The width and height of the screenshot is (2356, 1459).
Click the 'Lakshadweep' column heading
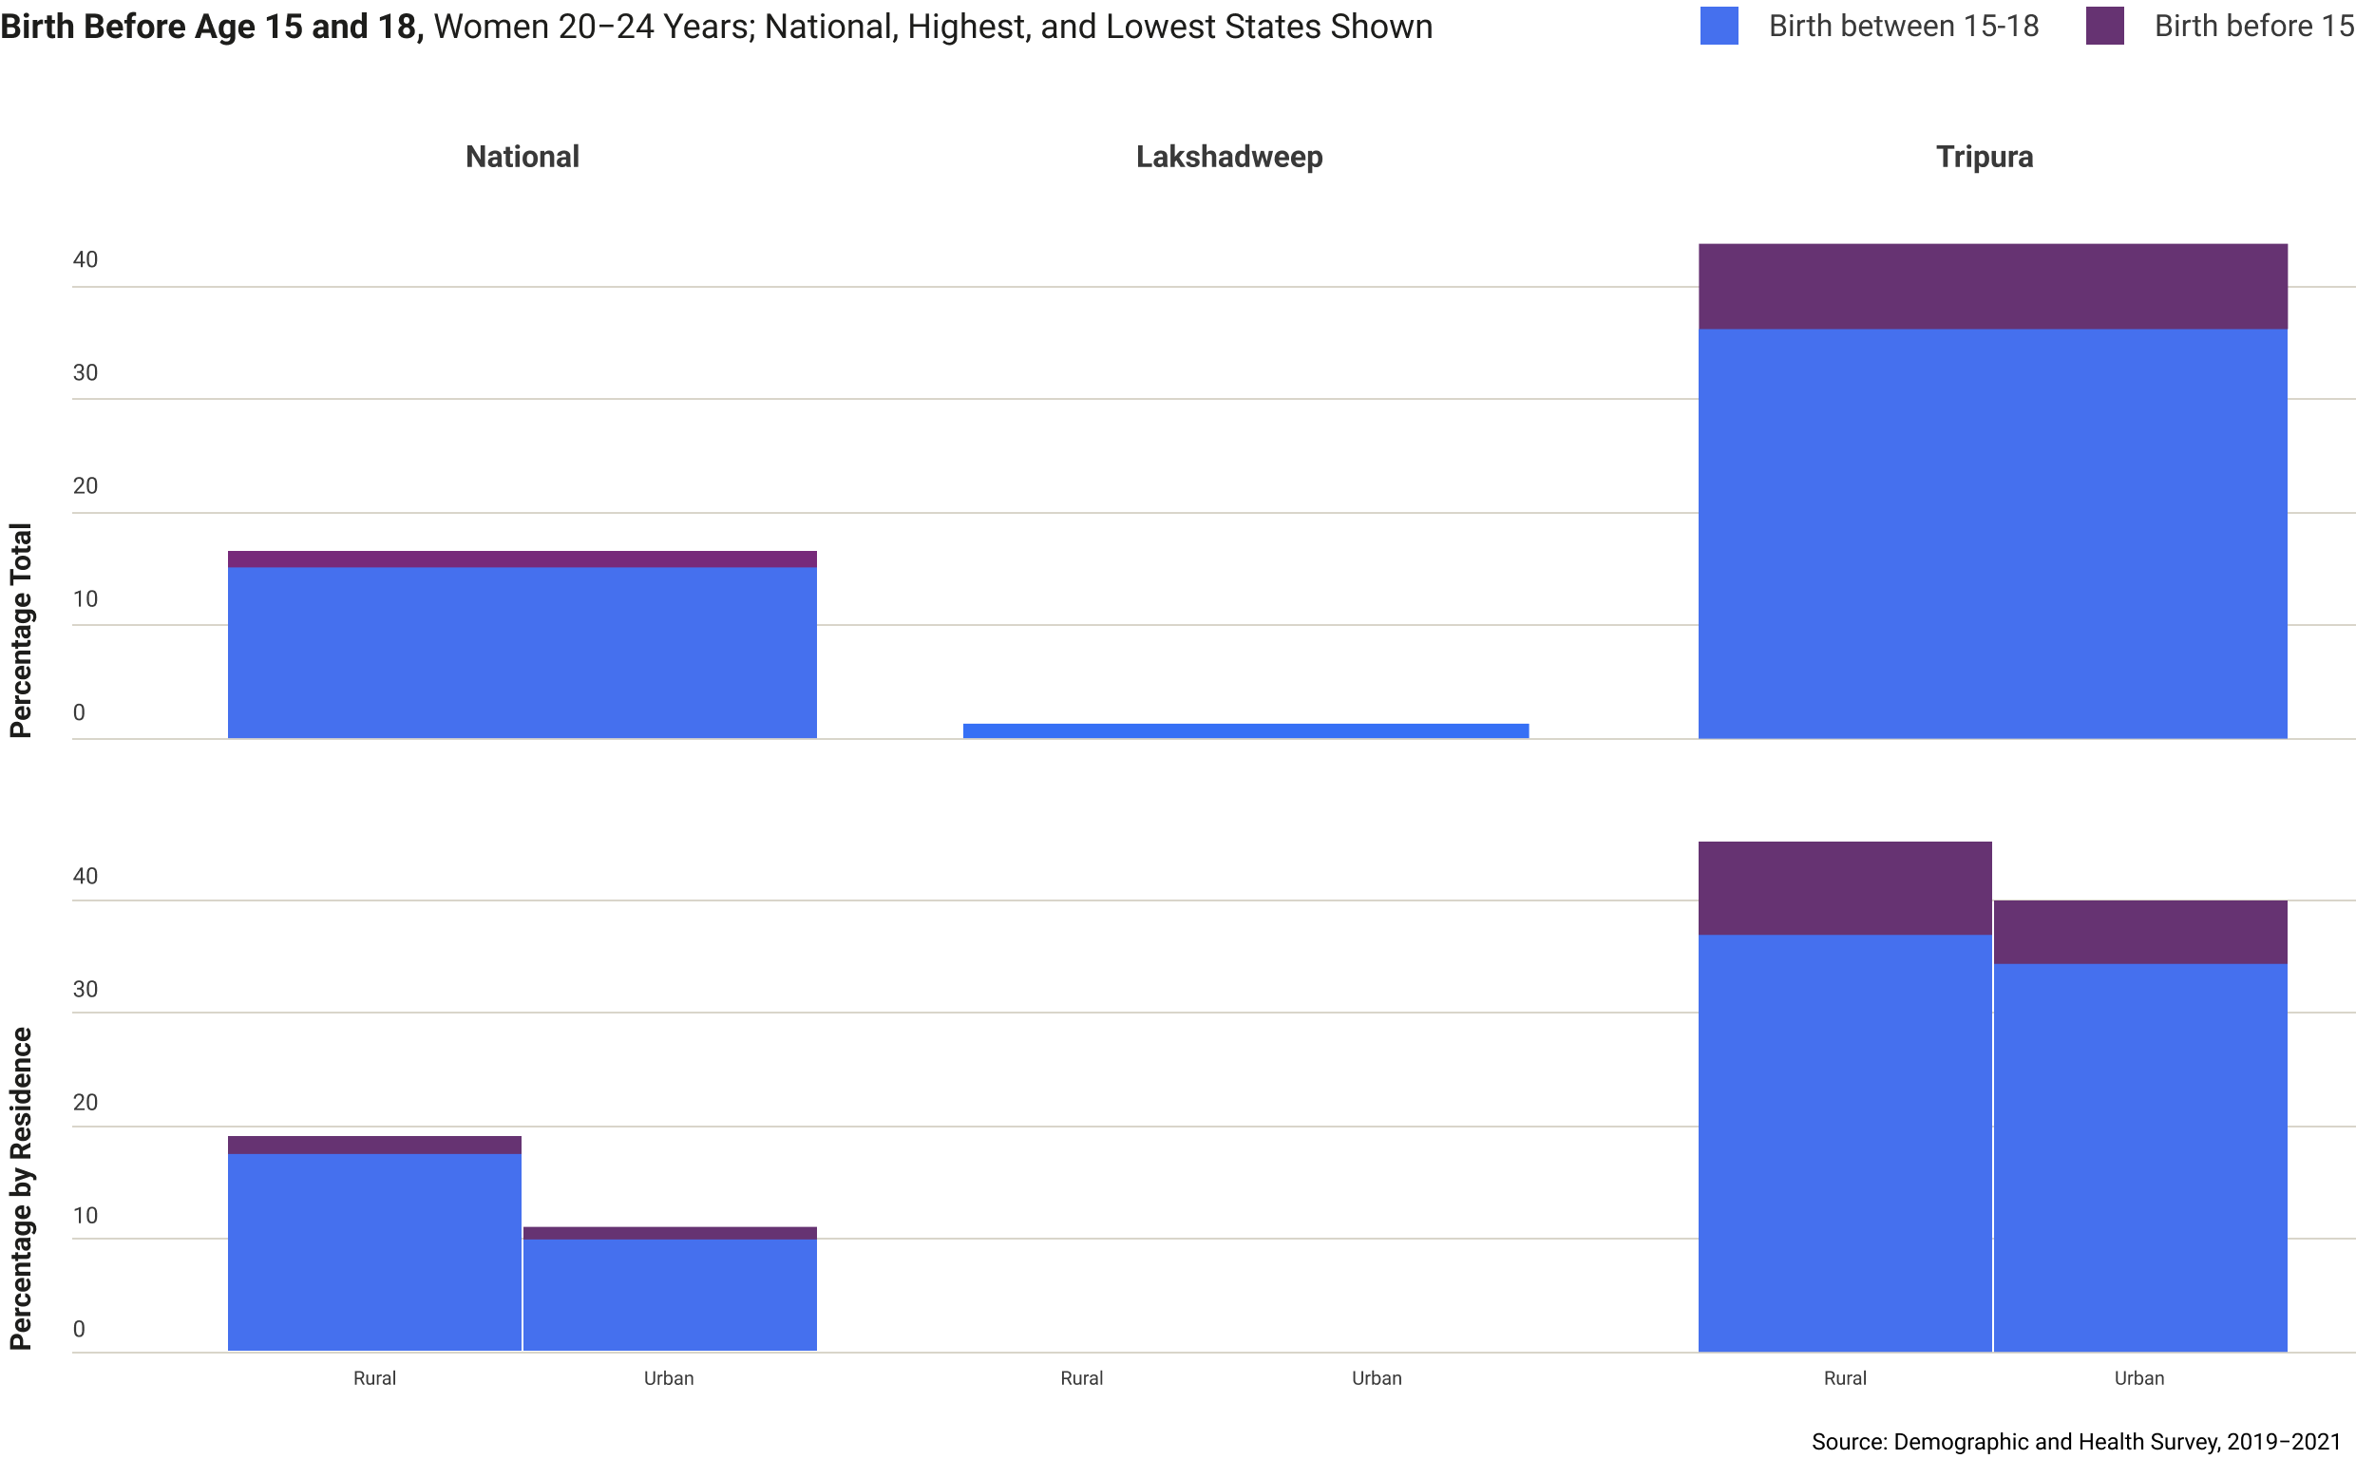[x=1228, y=157]
